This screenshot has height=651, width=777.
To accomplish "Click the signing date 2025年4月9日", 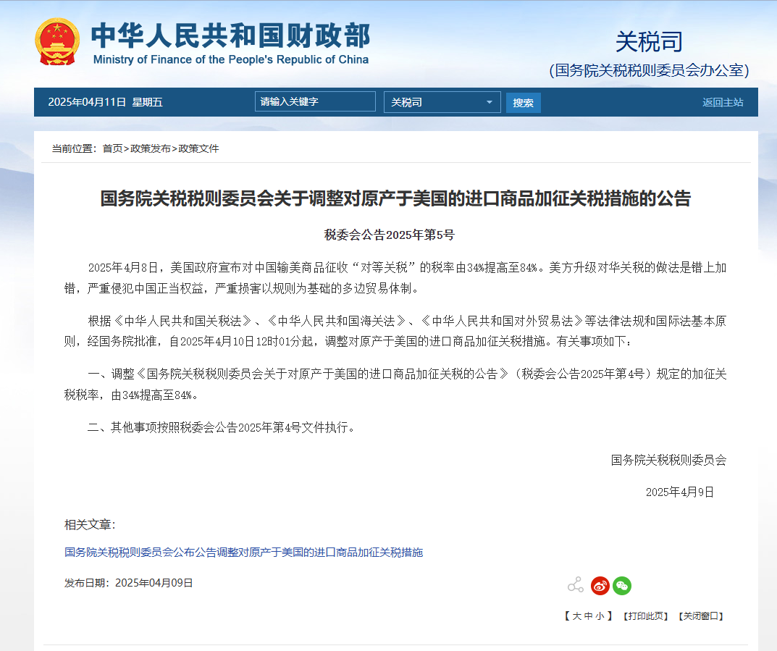I will (679, 492).
